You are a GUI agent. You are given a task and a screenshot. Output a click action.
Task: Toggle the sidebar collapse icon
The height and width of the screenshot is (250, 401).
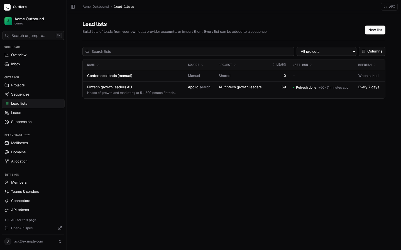click(73, 7)
